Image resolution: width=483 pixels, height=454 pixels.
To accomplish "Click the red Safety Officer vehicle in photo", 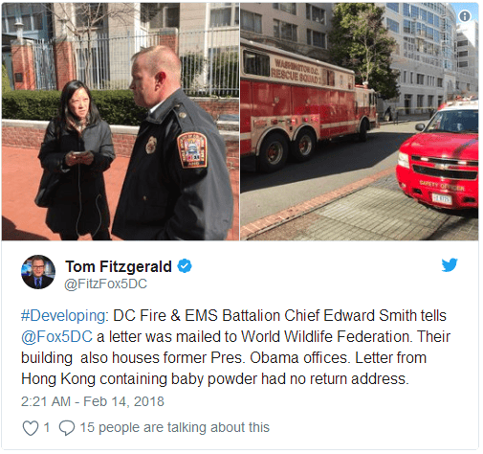I will pyautogui.click(x=437, y=156).
